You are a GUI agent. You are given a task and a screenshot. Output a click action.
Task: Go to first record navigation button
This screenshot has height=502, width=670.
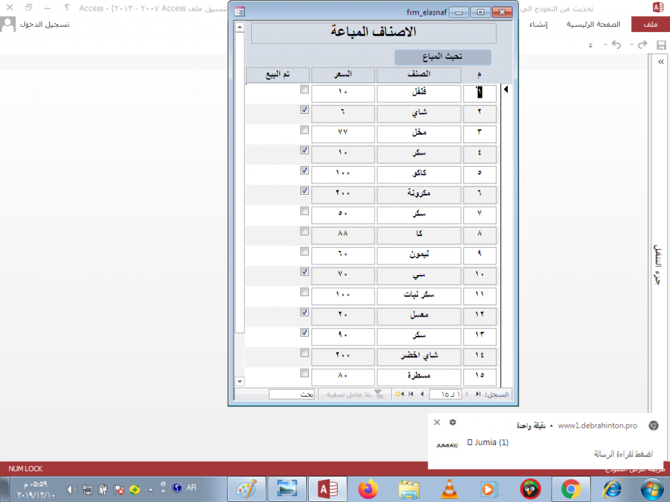coord(478,395)
